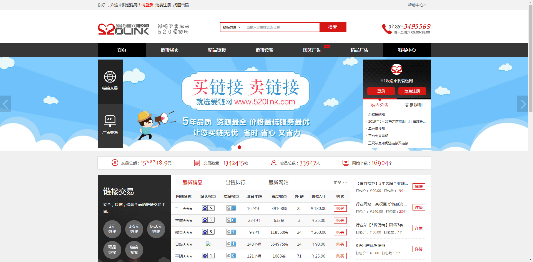Image resolution: width=533 pixels, height=262 pixels.
Task: Click next slide arrow on banner
Action: [x=523, y=104]
